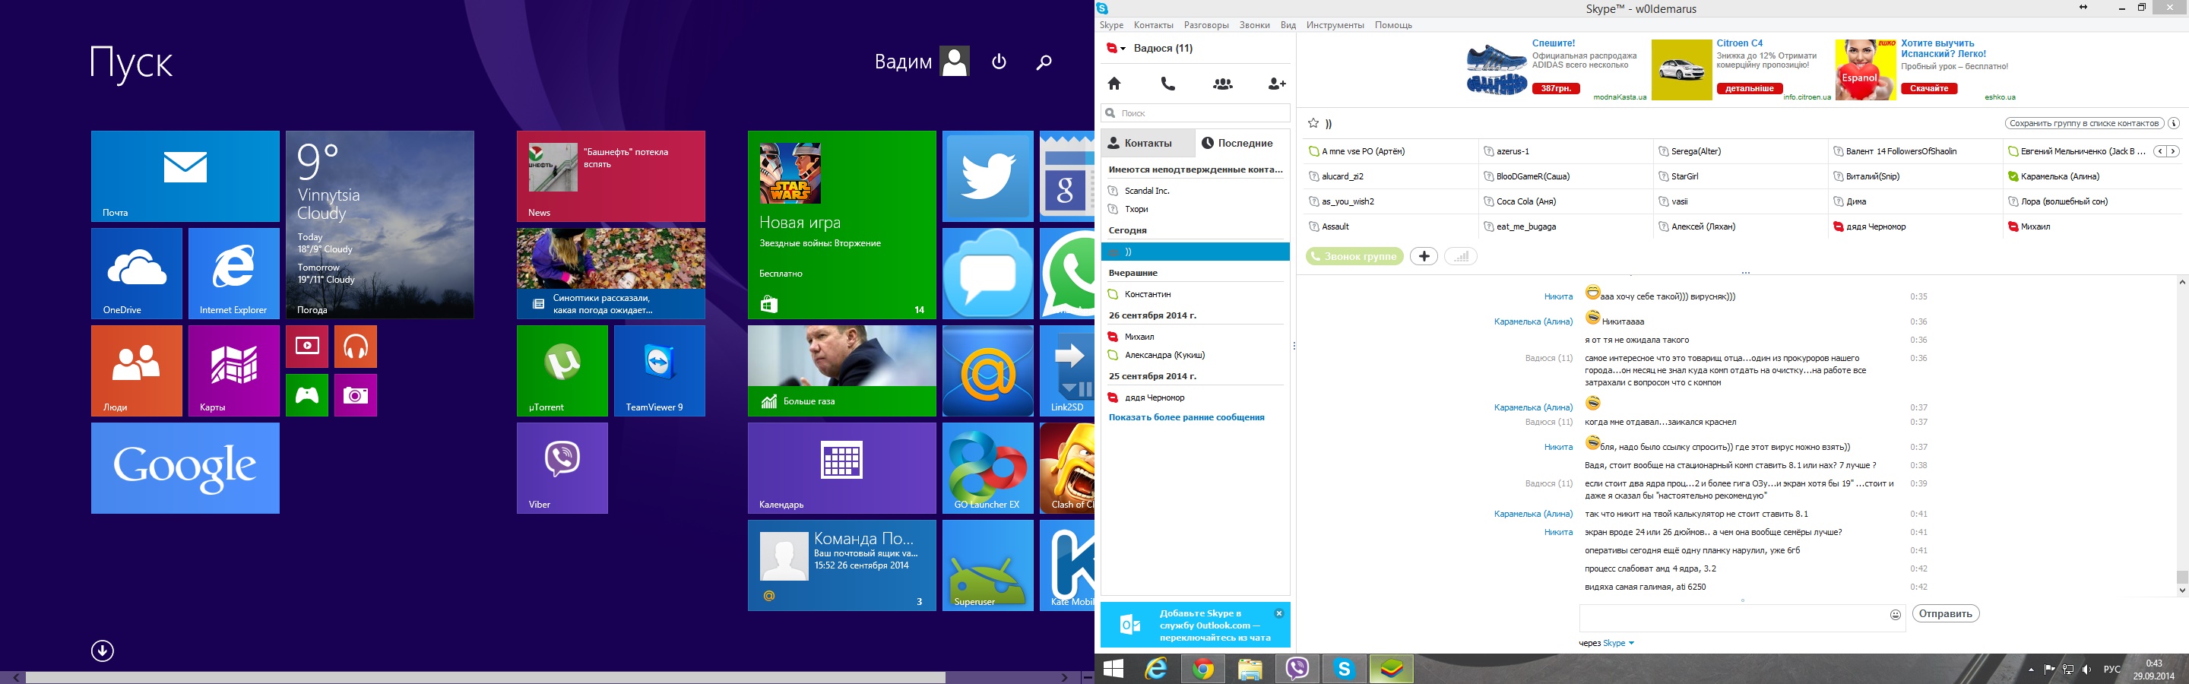The width and height of the screenshot is (2189, 684).
Task: Launch the Internet Explorer tile
Action: tap(233, 273)
